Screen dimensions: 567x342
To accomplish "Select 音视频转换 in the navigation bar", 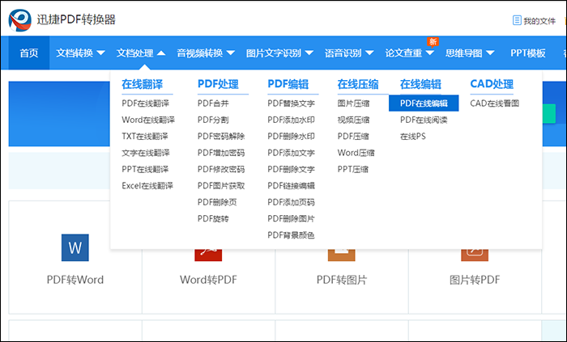I will coord(199,53).
